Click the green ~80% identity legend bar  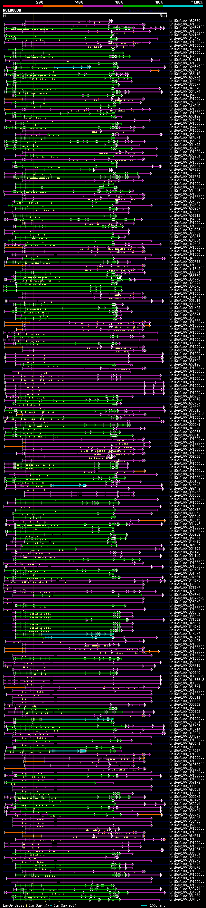coord(143,6)
